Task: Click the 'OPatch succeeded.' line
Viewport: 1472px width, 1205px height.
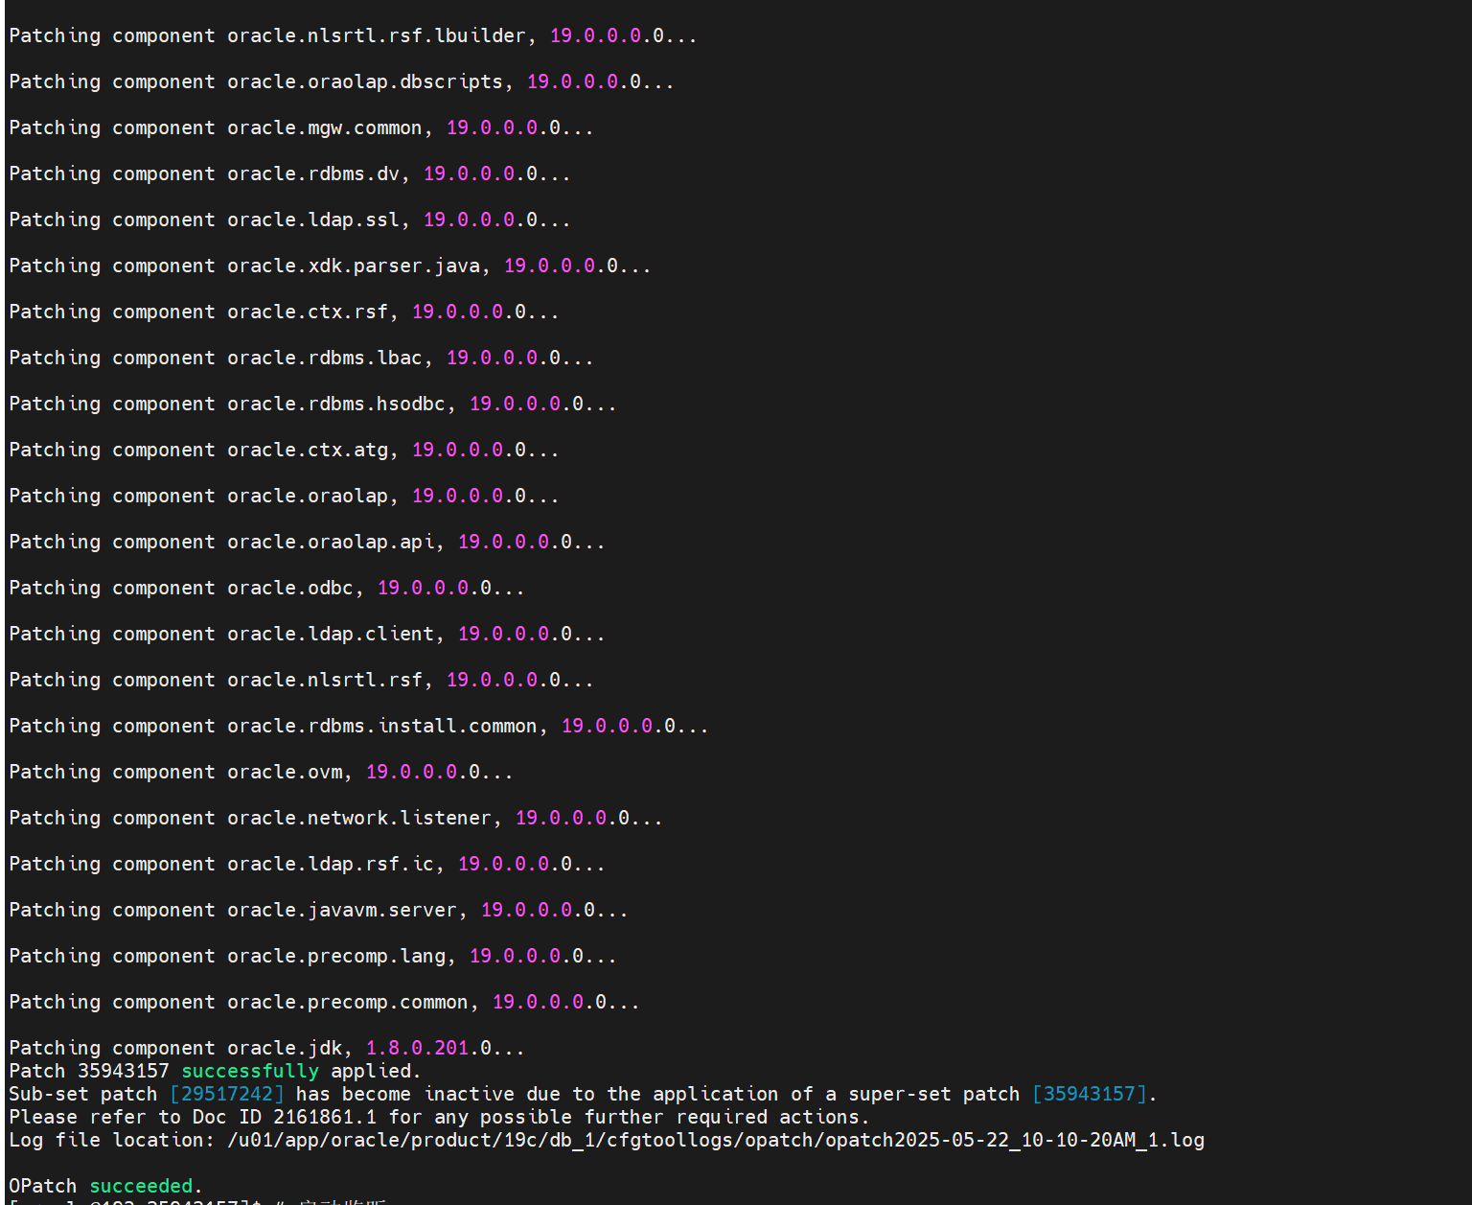Action: point(105,1186)
